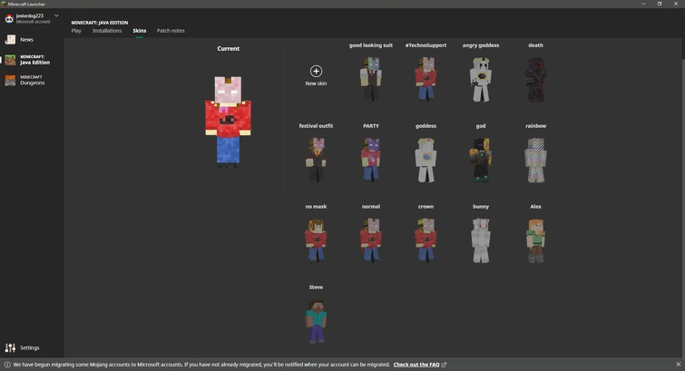Viewport: 685px width, 371px height.
Task: Open the Patch notes tab
Action: coord(171,31)
